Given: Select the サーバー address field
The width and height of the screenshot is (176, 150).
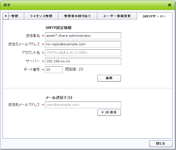Looking at the screenshot, I should click(x=83, y=61).
